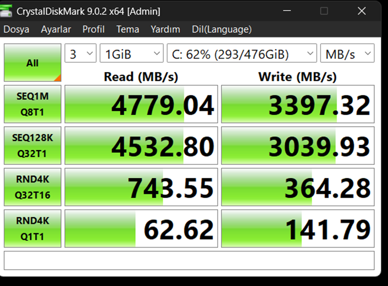388x286 pixels.
Task: Close the CrystalDiskMark window
Action: click(362, 11)
